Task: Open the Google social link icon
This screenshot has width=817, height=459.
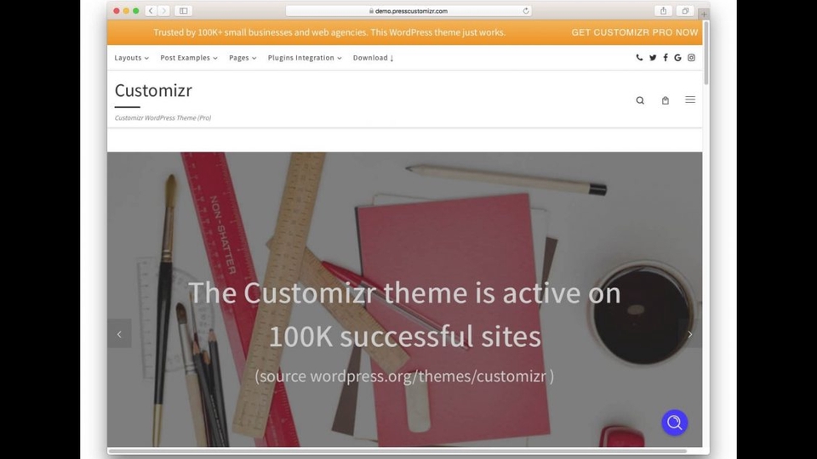Action: (678, 58)
